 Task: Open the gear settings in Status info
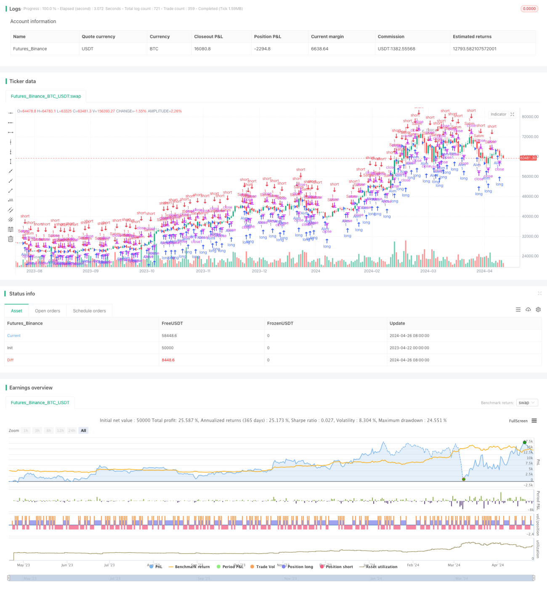click(538, 310)
